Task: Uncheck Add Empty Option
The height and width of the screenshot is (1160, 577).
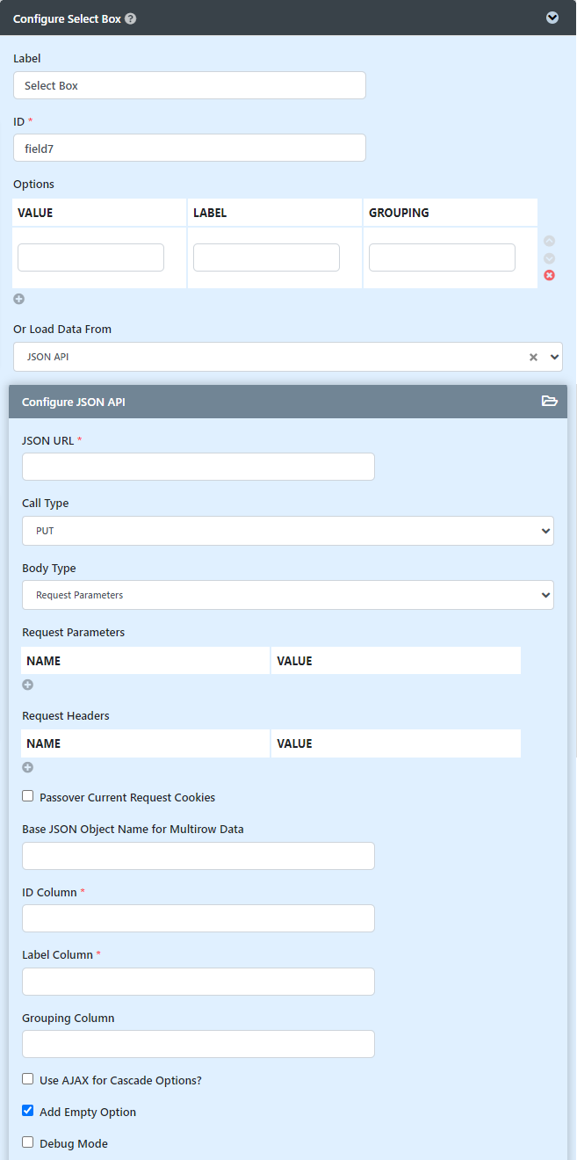Action: [28, 1111]
